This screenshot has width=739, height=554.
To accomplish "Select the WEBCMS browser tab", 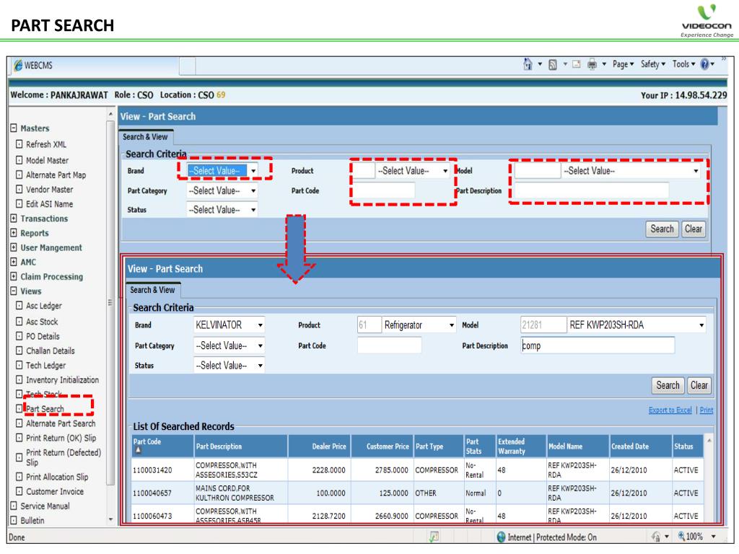I will pos(93,66).
